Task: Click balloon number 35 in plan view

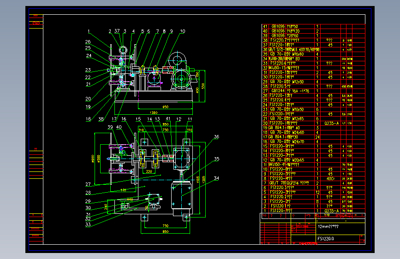Action: pyautogui.click(x=216, y=159)
